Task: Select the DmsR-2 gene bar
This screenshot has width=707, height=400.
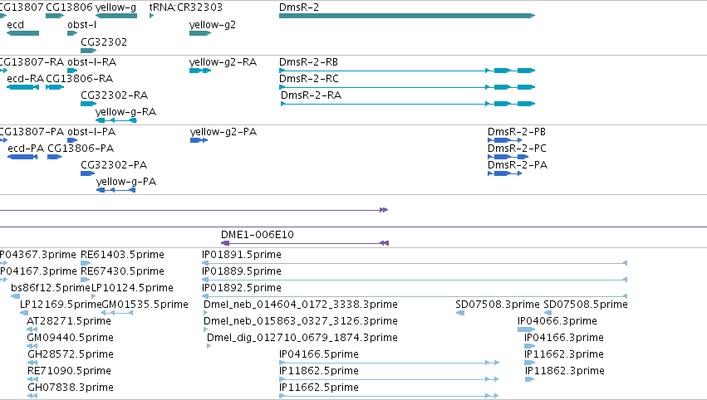Action: click(x=407, y=16)
